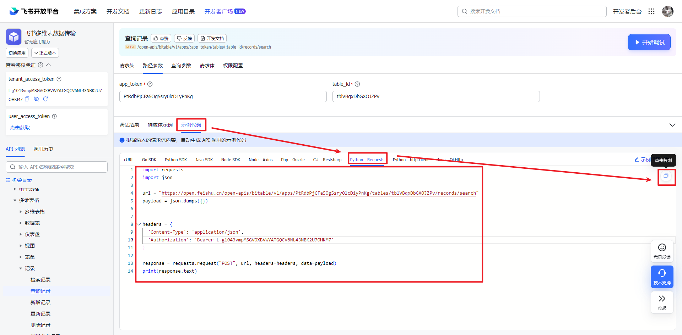Select the cURL code tab
The width and height of the screenshot is (682, 335).
pyautogui.click(x=129, y=160)
